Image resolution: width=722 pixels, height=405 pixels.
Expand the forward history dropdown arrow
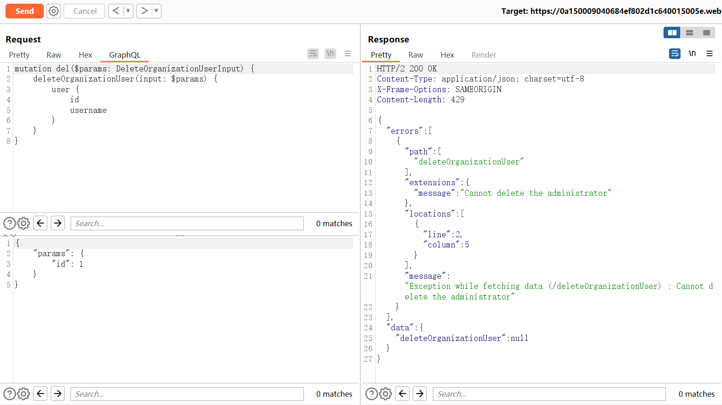pyautogui.click(x=156, y=11)
